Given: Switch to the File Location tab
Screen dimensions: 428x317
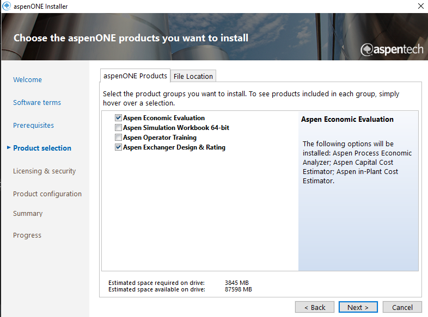Looking at the screenshot, I should [193, 76].
